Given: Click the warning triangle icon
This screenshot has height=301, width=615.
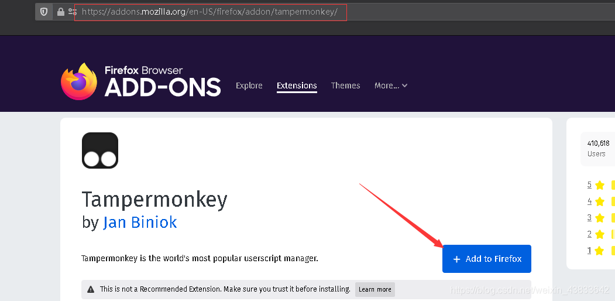Looking at the screenshot, I should (x=91, y=289).
